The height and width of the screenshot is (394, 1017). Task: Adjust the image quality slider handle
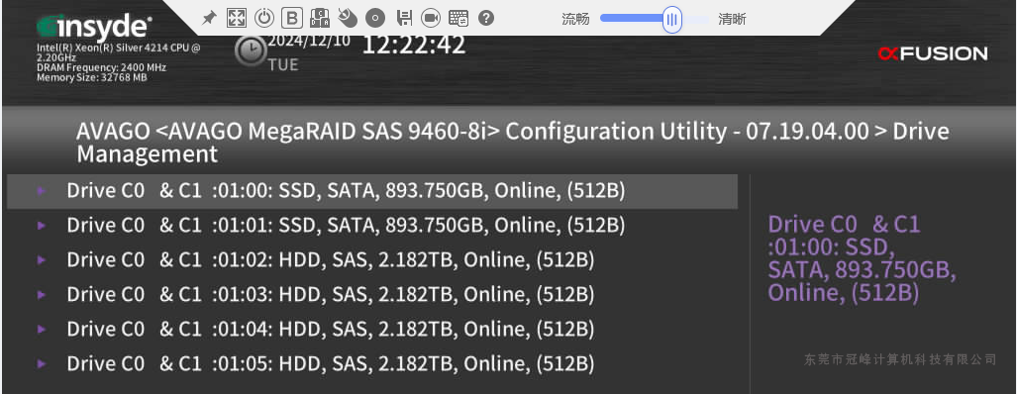click(x=672, y=19)
